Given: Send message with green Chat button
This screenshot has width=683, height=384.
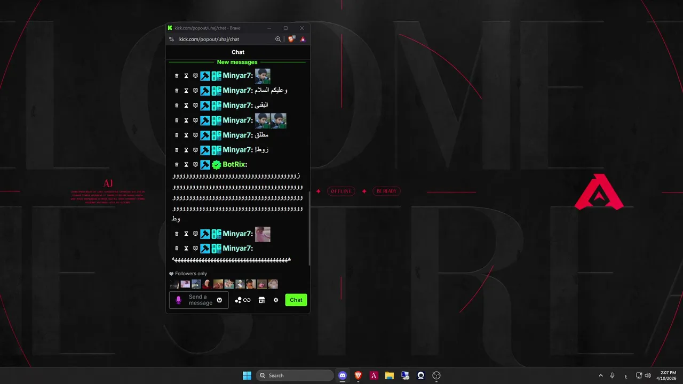Looking at the screenshot, I should (296, 300).
